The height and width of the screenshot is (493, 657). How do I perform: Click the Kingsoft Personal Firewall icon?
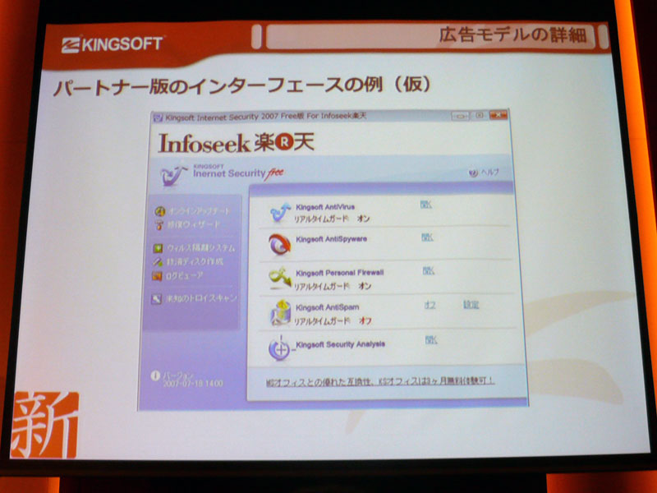click(x=280, y=278)
